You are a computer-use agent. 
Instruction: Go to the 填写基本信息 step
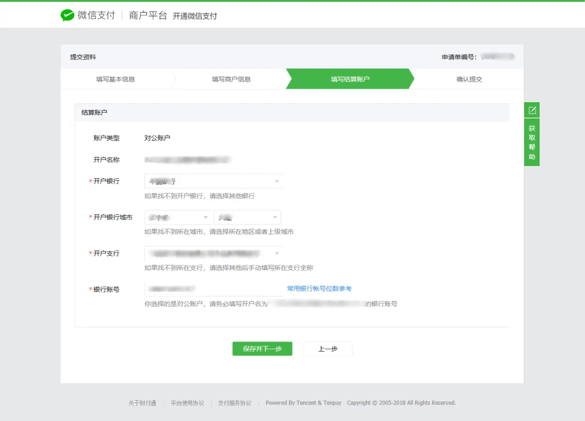point(116,79)
